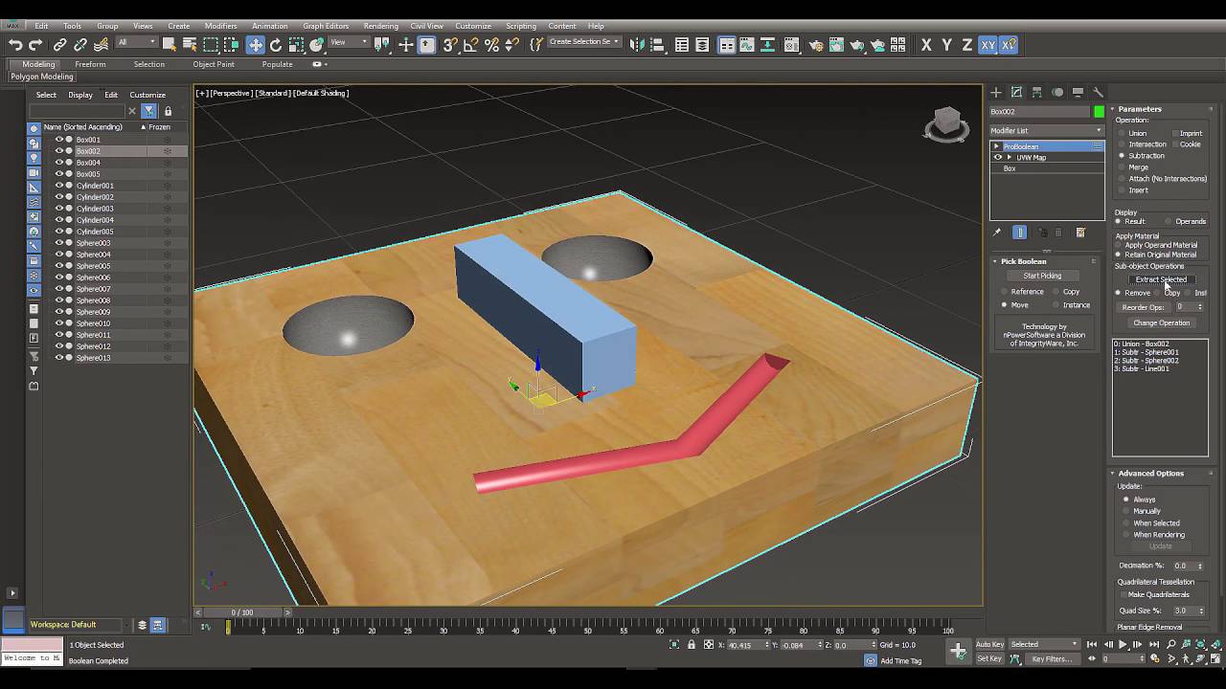Screen dimensions: 1226x689
Task: Toggle UVW Map modifier eye icon
Action: click(997, 157)
